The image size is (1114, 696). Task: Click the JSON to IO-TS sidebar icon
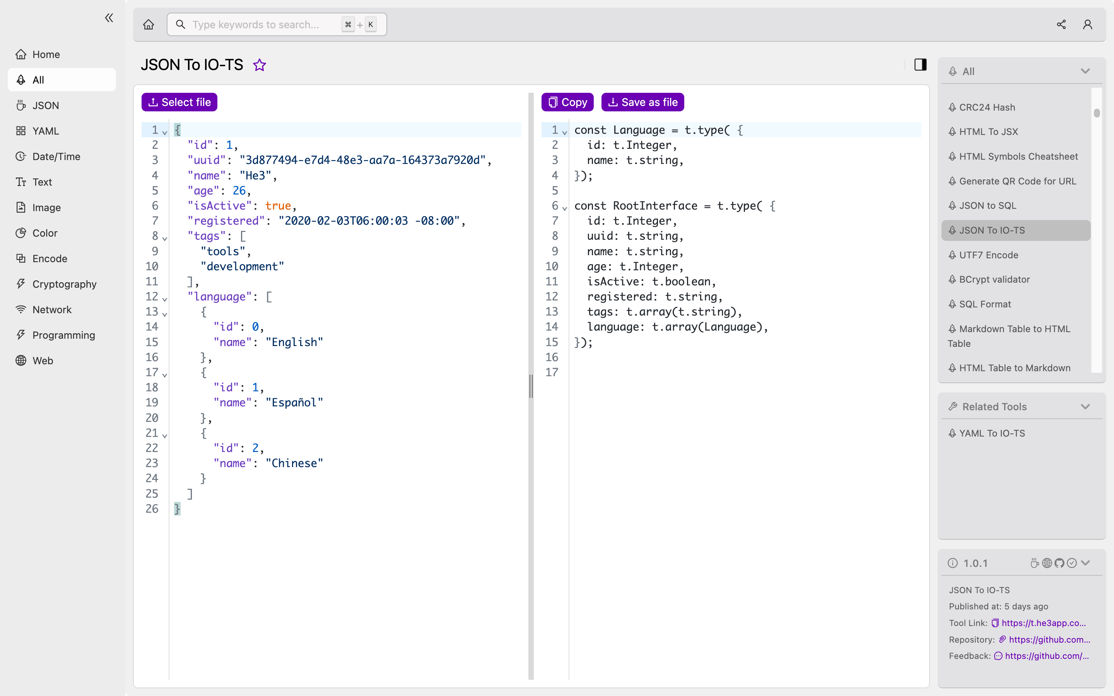[953, 230]
